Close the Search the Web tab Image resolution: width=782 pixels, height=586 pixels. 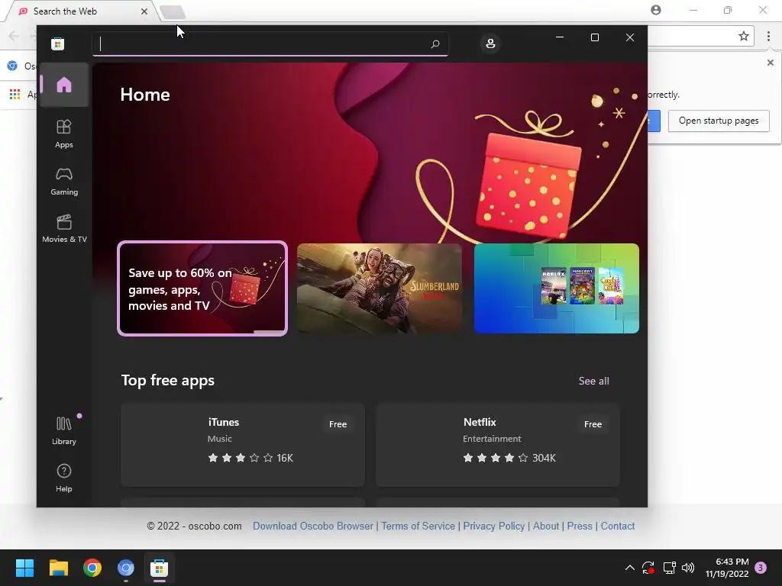[144, 11]
